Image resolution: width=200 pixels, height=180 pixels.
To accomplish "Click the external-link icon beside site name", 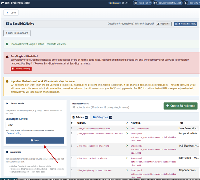I will 155,3.
